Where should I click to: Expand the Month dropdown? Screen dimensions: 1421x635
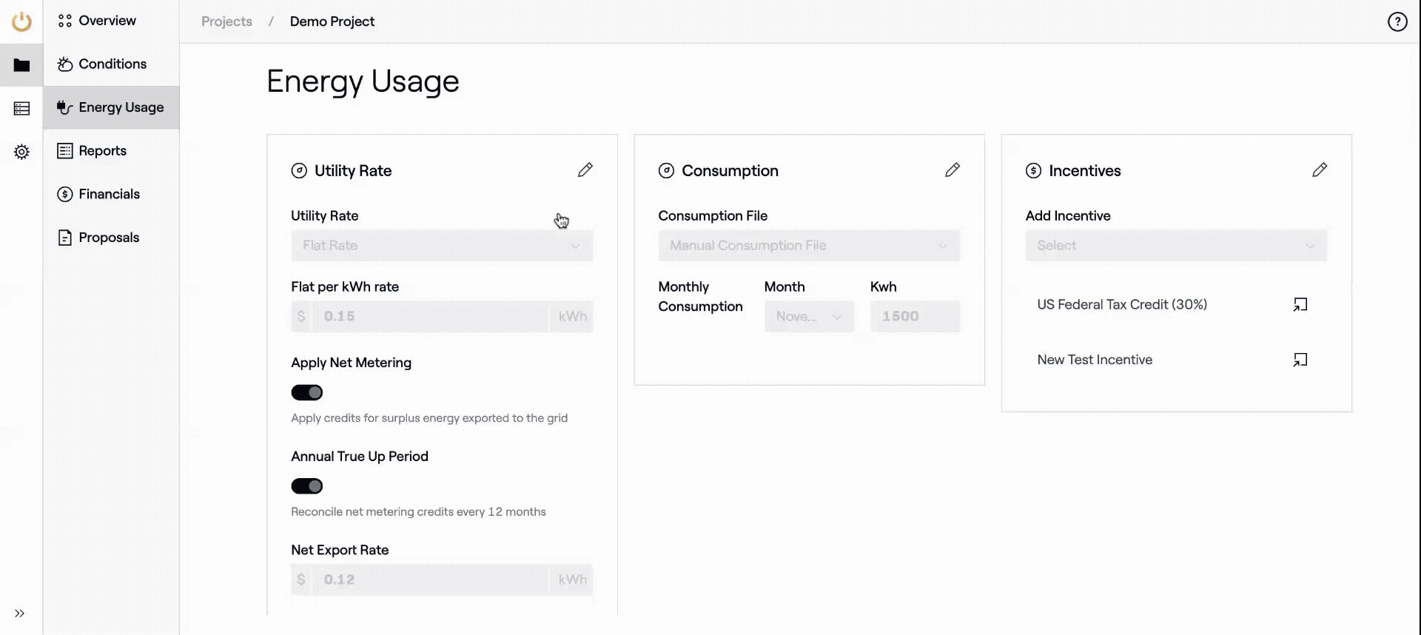[809, 317]
